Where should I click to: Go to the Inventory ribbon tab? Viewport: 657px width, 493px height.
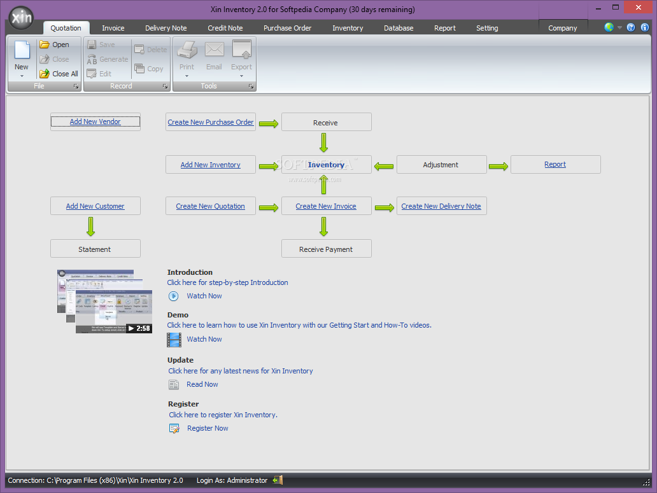[x=348, y=28]
